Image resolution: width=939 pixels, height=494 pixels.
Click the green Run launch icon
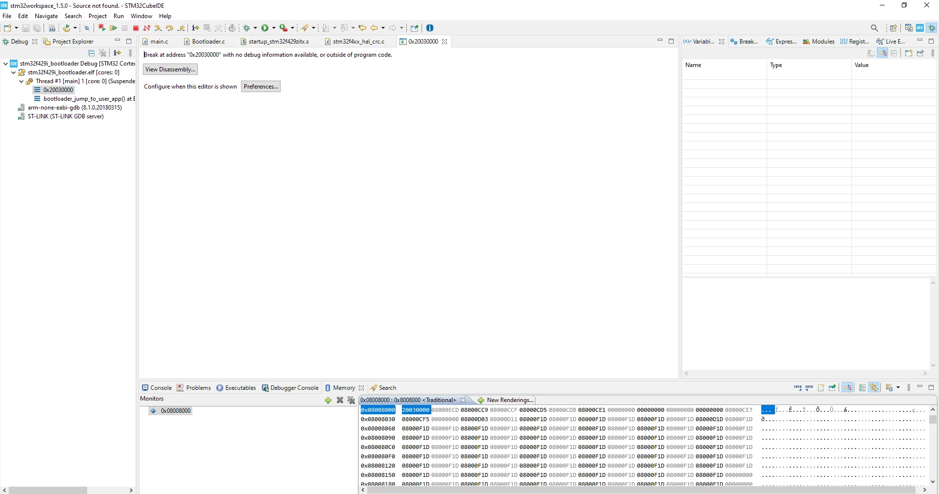(x=265, y=28)
